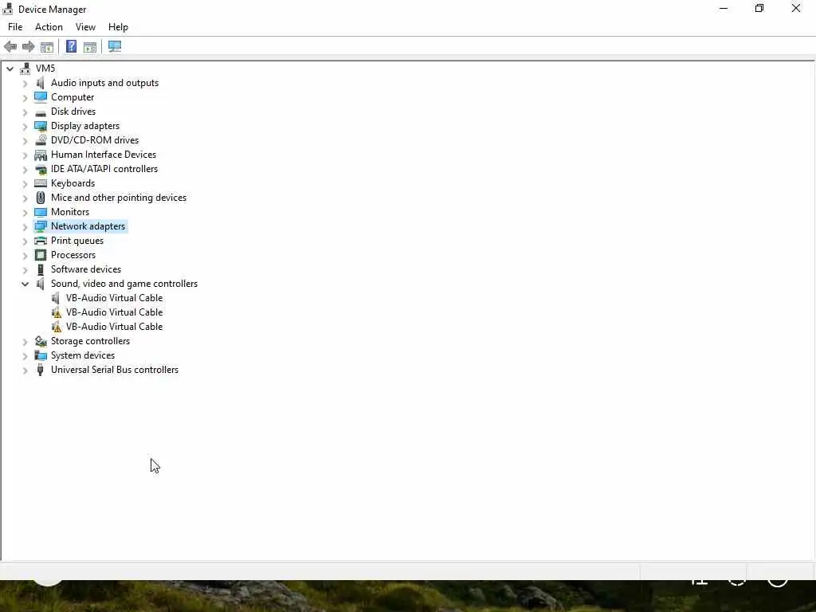Expand the Monitors chevron

pyautogui.click(x=25, y=212)
